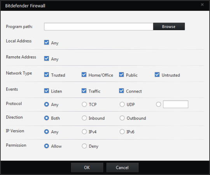This screenshot has width=210, height=175.
Task: Toggle the Untrusted network checkbox
Action: 157,75
